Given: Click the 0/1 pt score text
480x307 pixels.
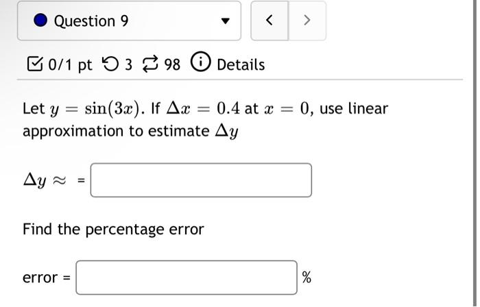Looking at the screenshot, I should (x=70, y=65).
